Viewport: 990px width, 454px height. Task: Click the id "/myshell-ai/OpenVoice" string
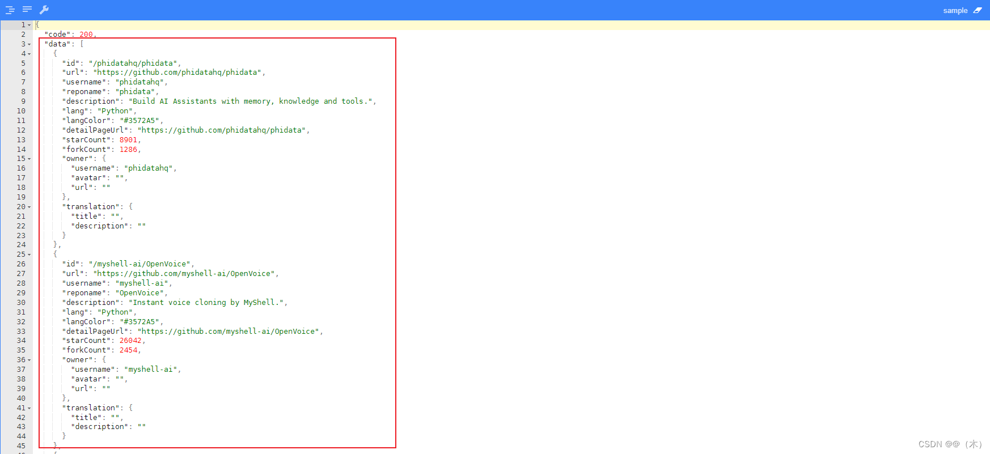point(140,264)
